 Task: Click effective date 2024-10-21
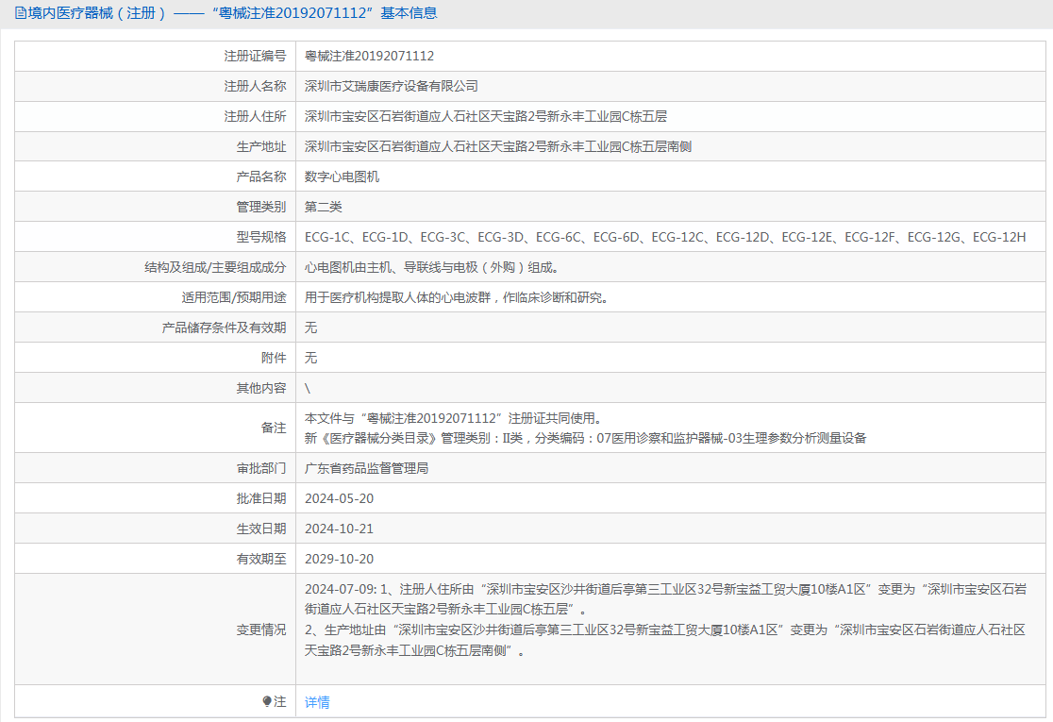pyautogui.click(x=339, y=529)
